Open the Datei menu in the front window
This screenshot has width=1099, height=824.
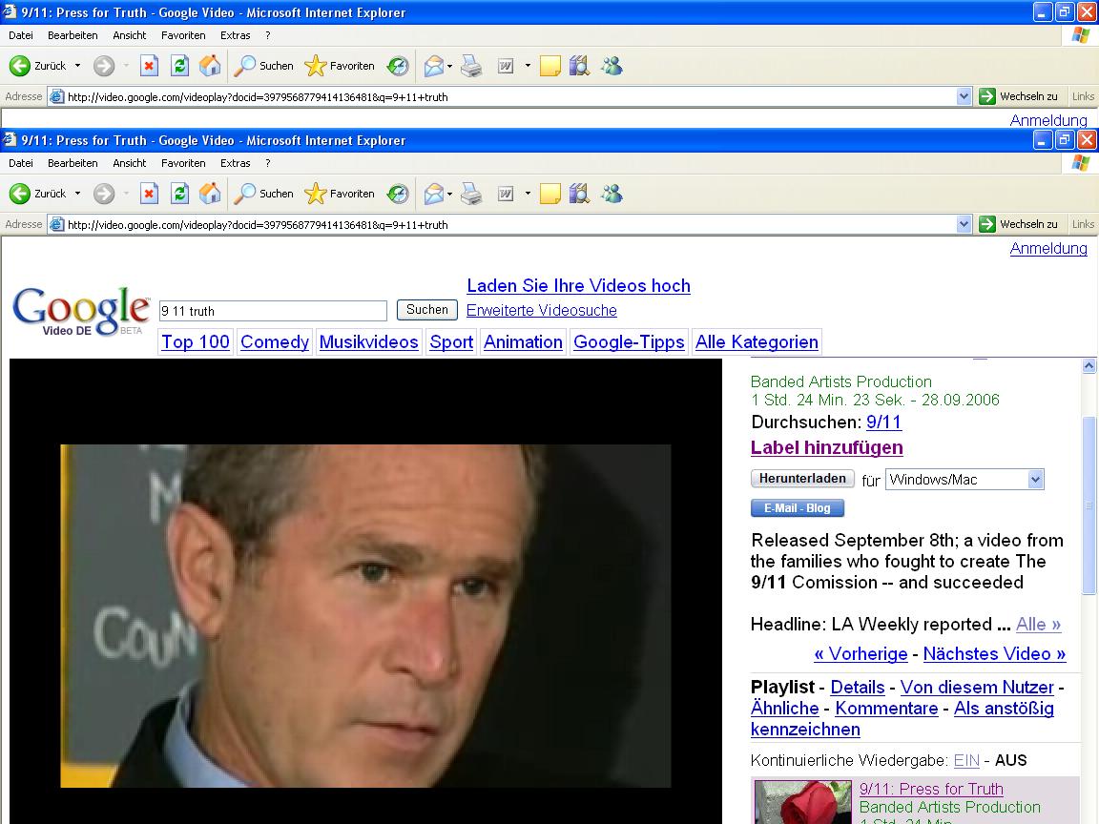pos(21,163)
